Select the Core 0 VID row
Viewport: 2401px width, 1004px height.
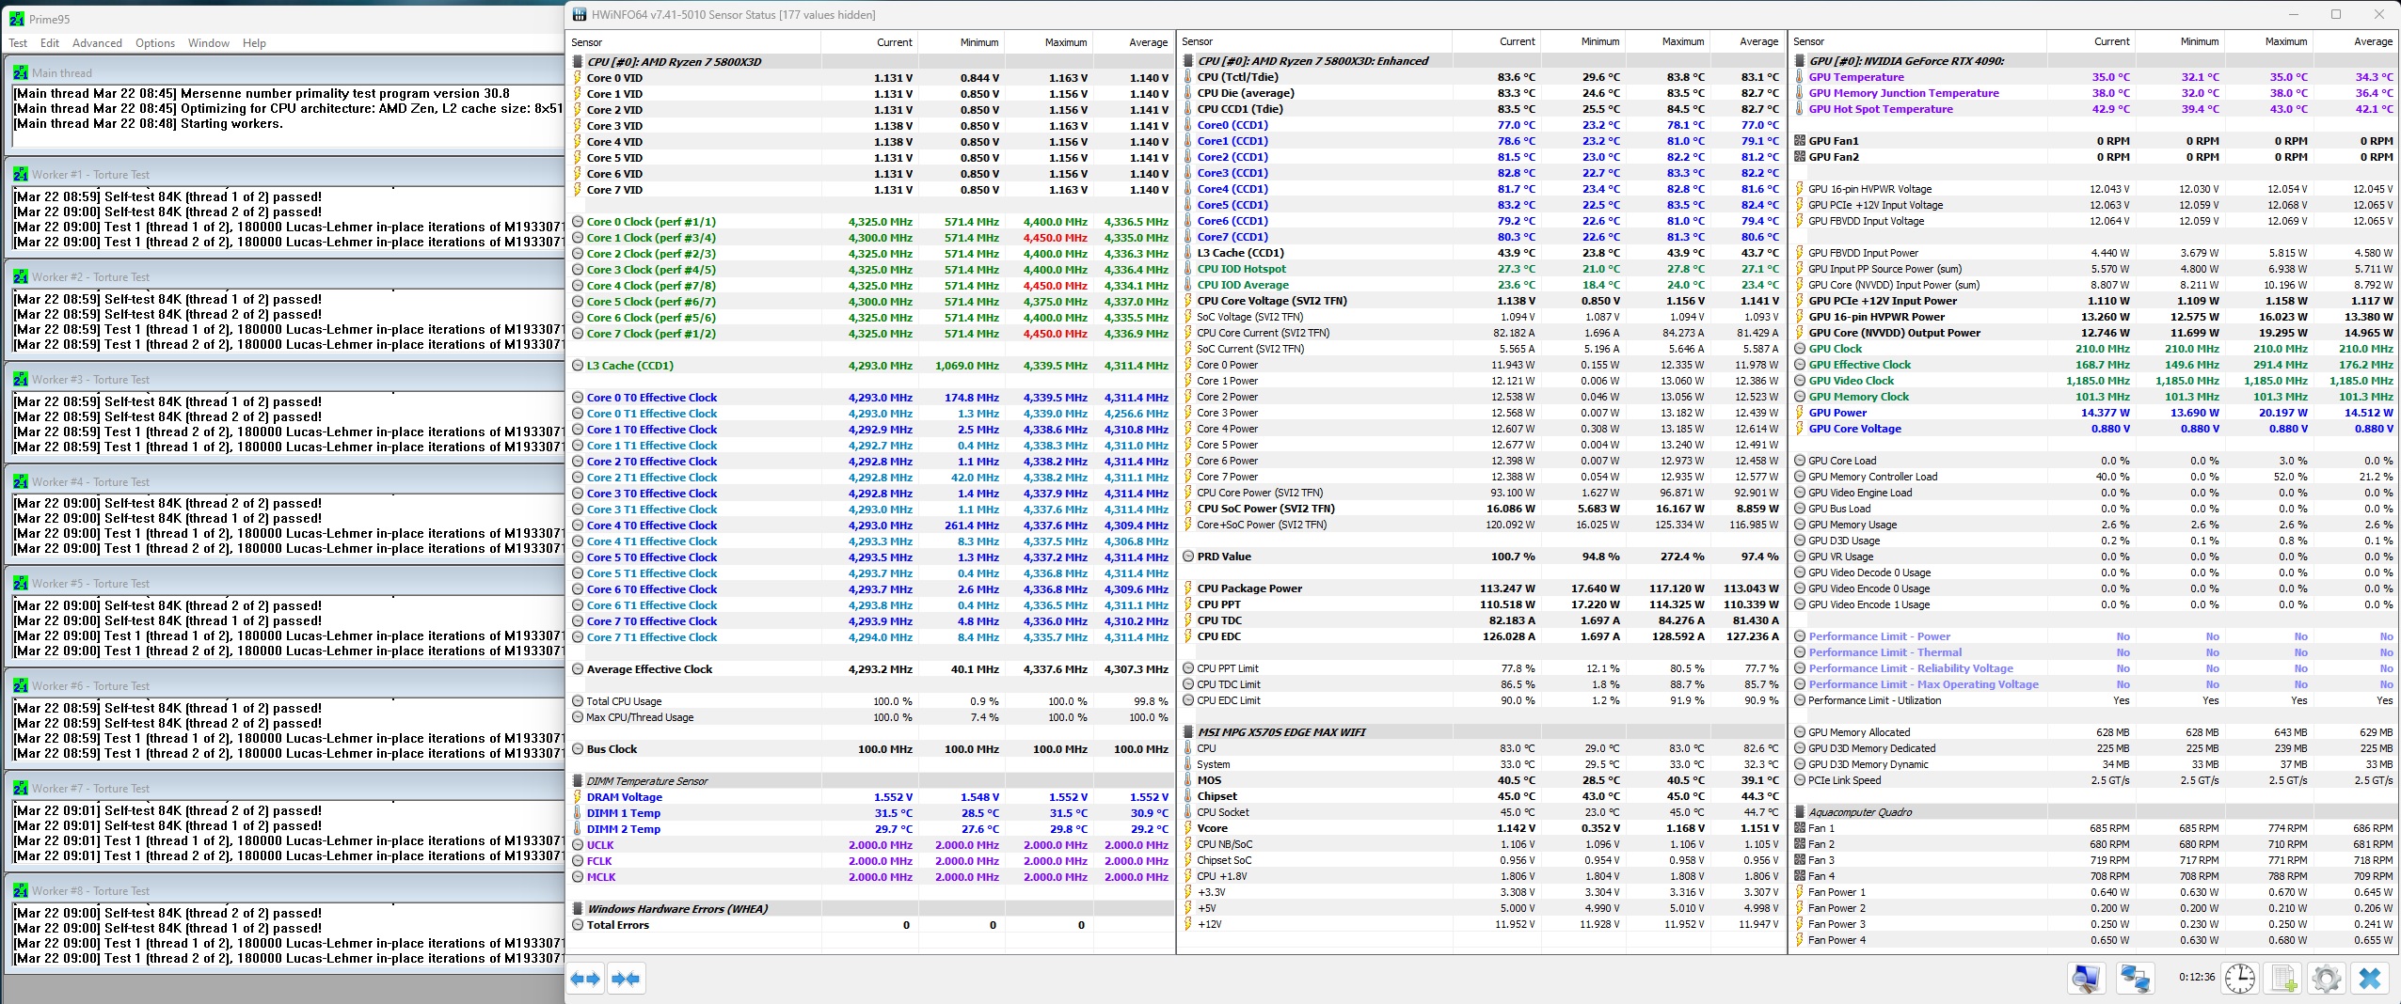pyautogui.click(x=870, y=78)
